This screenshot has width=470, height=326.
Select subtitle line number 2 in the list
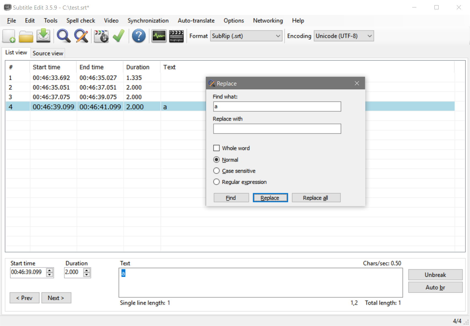click(x=83, y=87)
